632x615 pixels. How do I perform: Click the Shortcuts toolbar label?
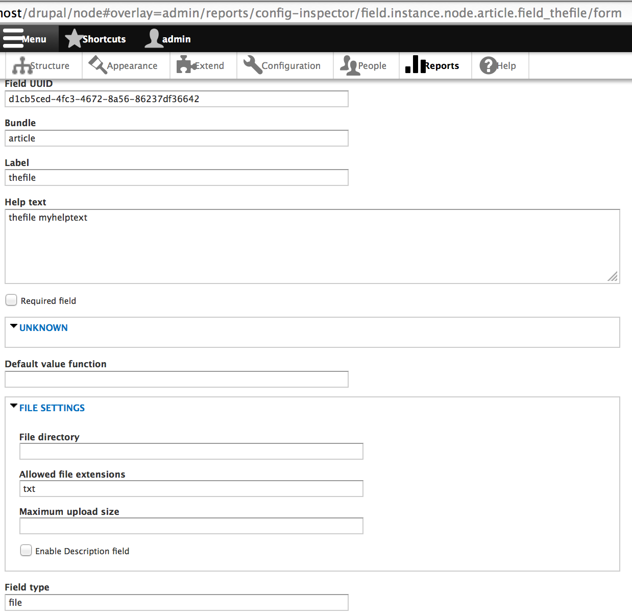(x=104, y=39)
